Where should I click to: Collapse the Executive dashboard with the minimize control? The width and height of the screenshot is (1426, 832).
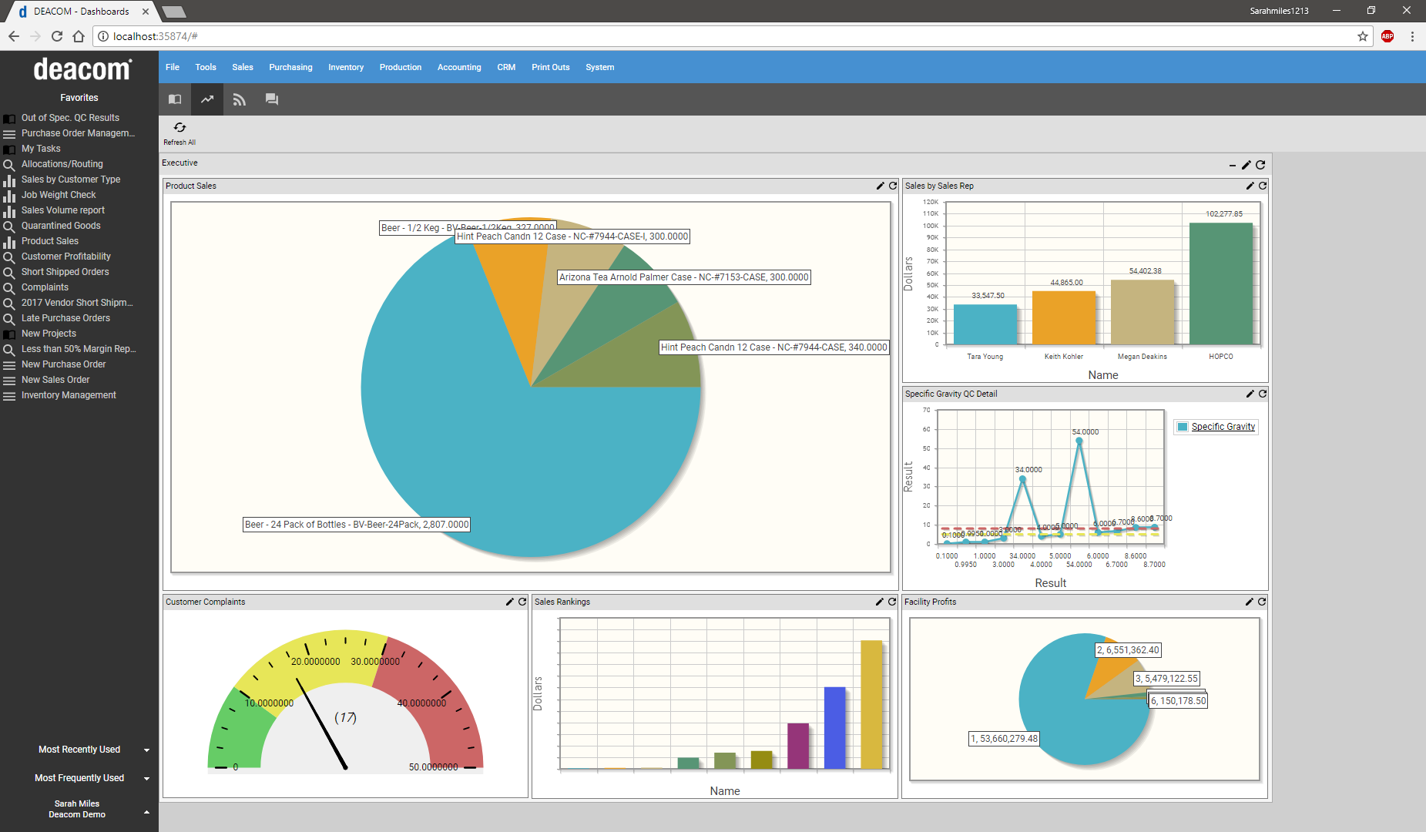coord(1231,164)
